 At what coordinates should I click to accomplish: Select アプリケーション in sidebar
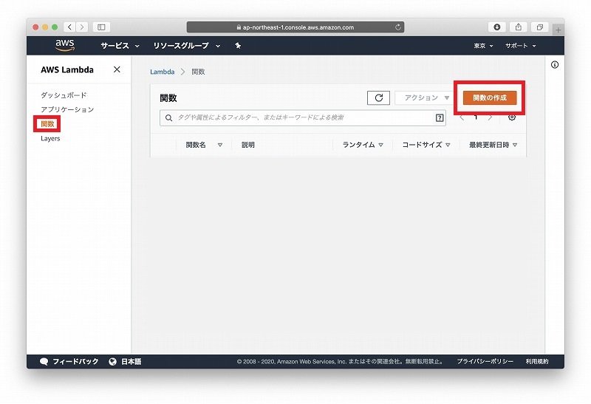point(67,109)
